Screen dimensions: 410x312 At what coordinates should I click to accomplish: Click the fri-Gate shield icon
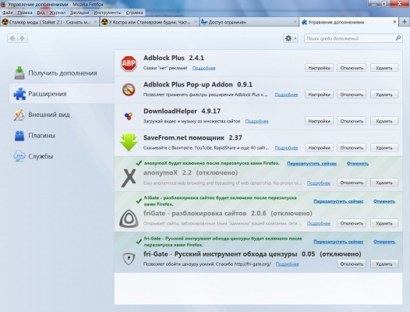(129, 259)
